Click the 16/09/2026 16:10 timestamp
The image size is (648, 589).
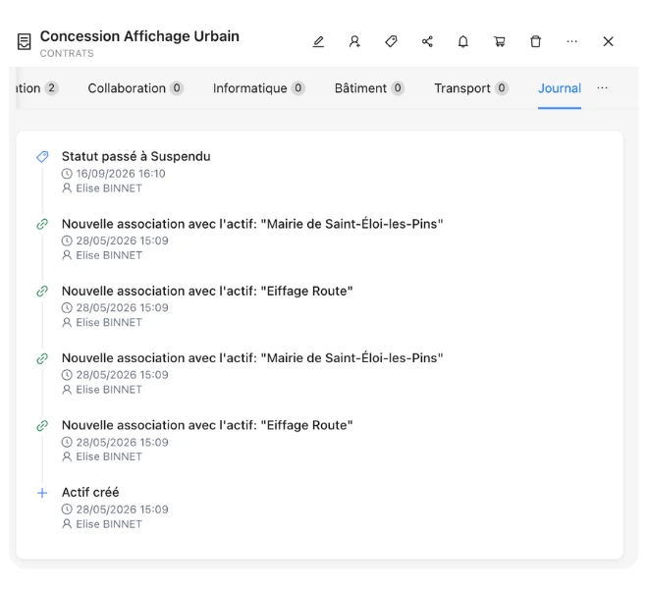click(x=120, y=174)
